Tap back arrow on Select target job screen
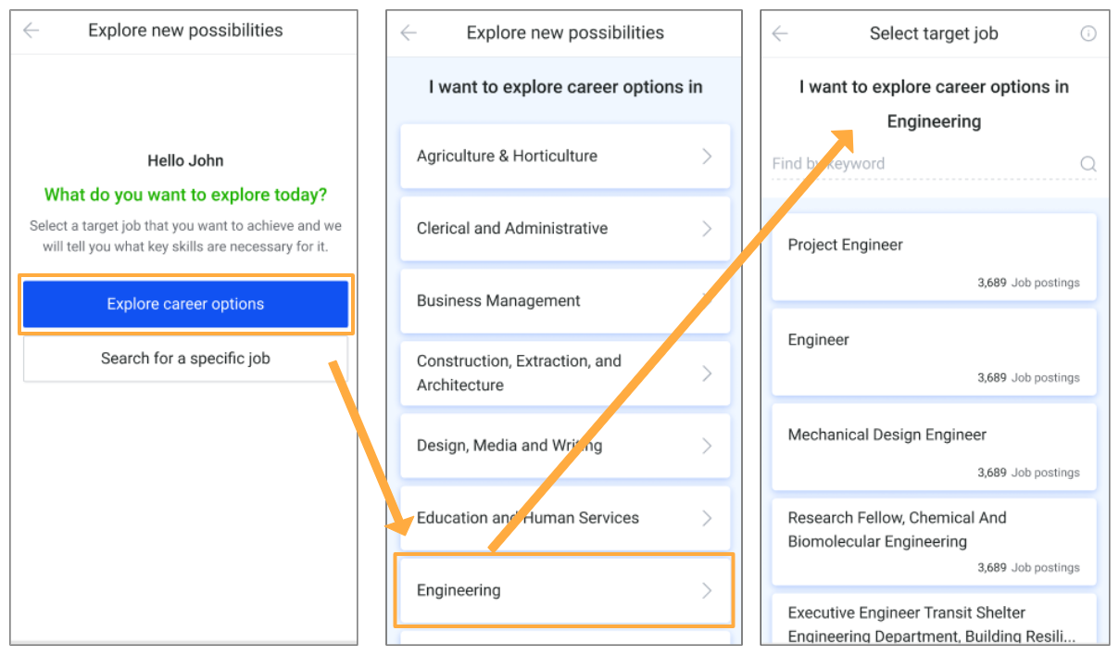This screenshot has height=656, width=1119. [780, 33]
